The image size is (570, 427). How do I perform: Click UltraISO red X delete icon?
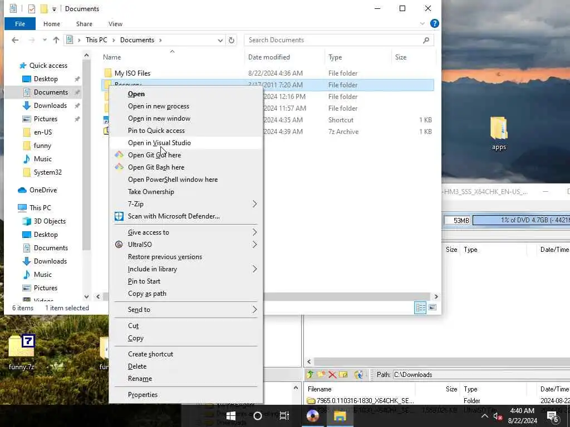pyautogui.click(x=332, y=374)
